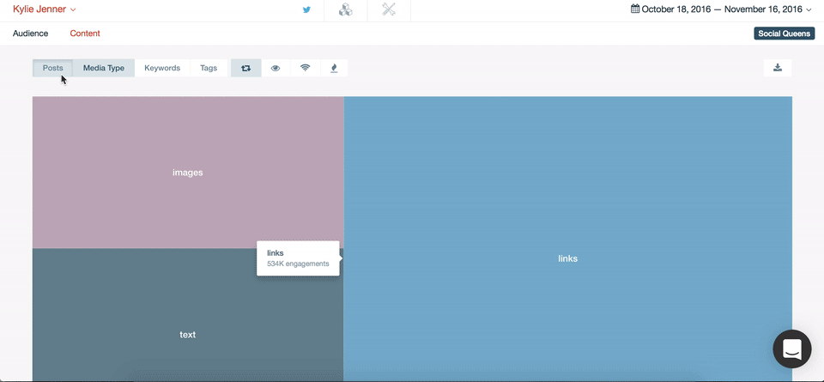Open the tools wrench icon
Screen dimensions: 824x382
point(389,10)
